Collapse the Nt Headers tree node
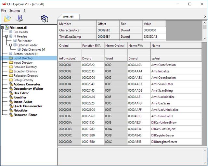This screenshot has height=166, width=208. coord(6,36)
